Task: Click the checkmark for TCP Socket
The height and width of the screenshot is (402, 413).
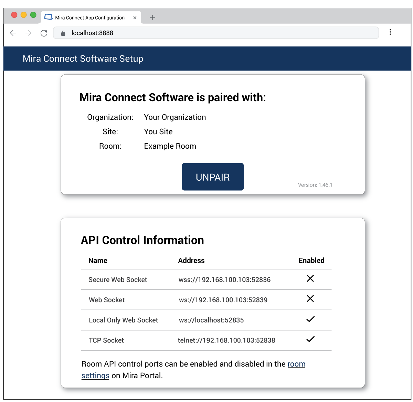Action: click(310, 339)
